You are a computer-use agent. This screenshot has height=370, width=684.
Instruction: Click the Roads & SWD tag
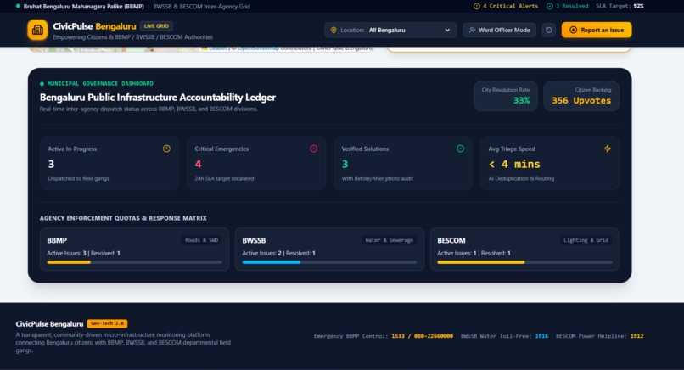(201, 240)
